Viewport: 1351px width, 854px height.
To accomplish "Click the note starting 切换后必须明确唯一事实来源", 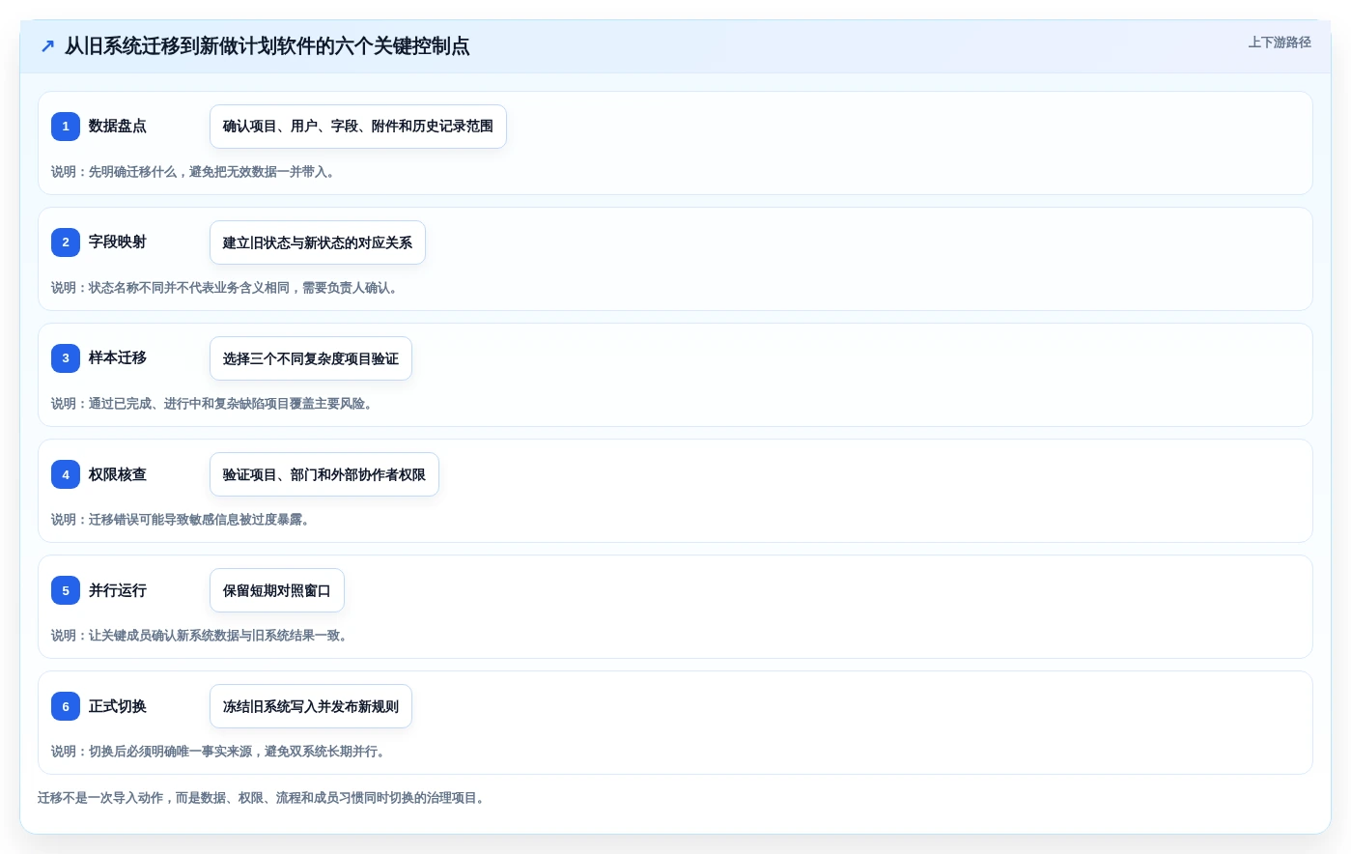I will click(218, 752).
